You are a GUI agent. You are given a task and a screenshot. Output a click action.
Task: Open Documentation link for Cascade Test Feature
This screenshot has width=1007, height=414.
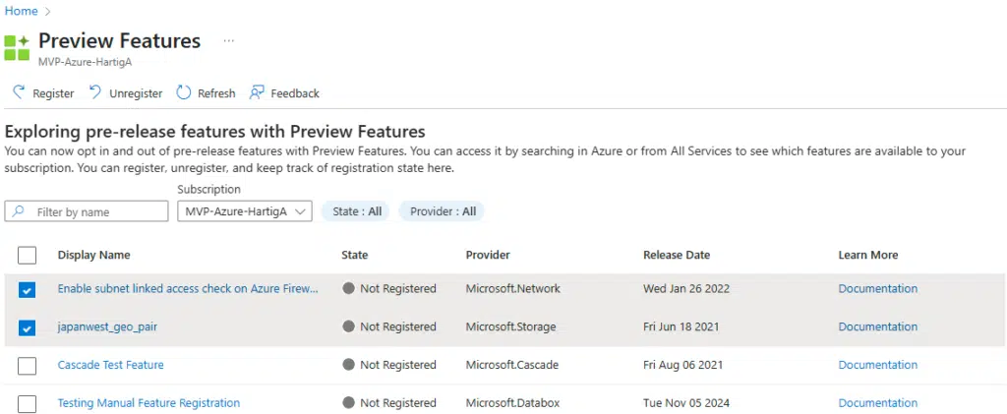(x=878, y=365)
